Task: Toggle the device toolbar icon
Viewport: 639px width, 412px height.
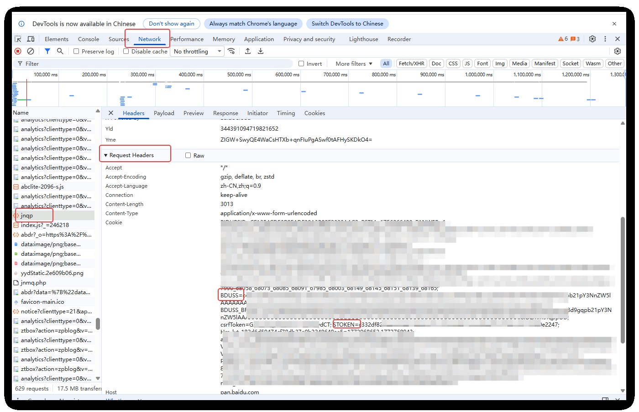Action: (x=31, y=39)
